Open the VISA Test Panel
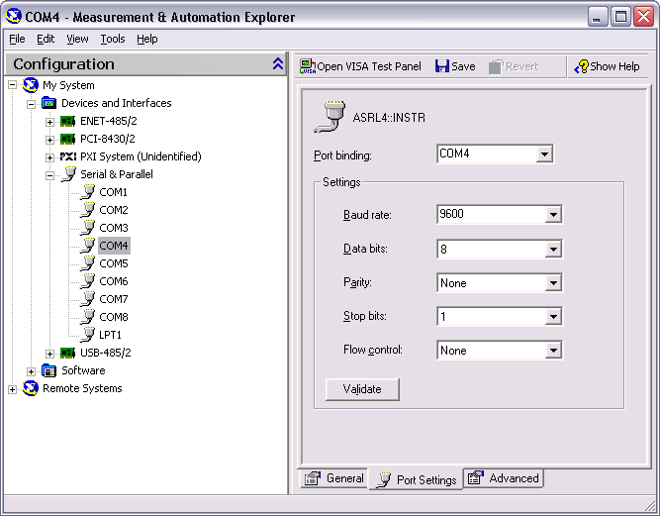 pos(360,66)
